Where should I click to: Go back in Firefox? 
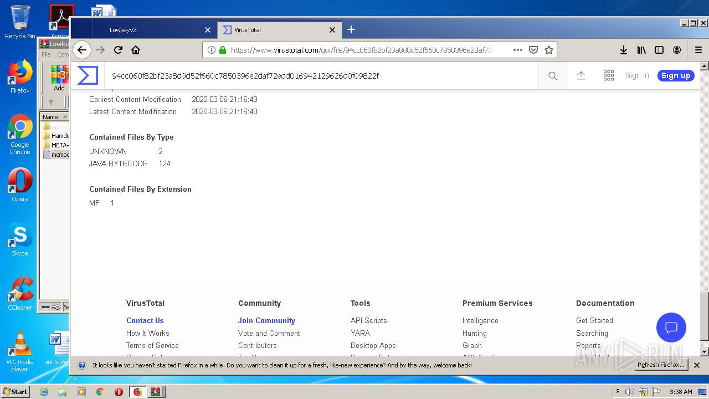click(x=82, y=50)
